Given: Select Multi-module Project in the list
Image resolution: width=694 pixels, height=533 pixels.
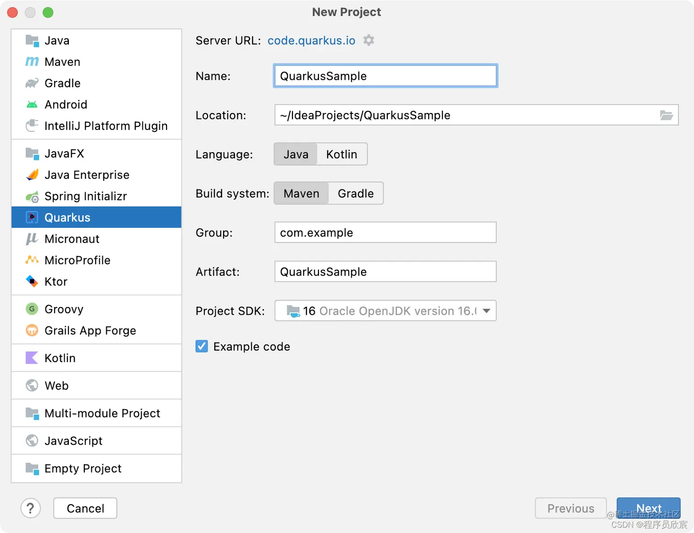Looking at the screenshot, I should [x=102, y=414].
